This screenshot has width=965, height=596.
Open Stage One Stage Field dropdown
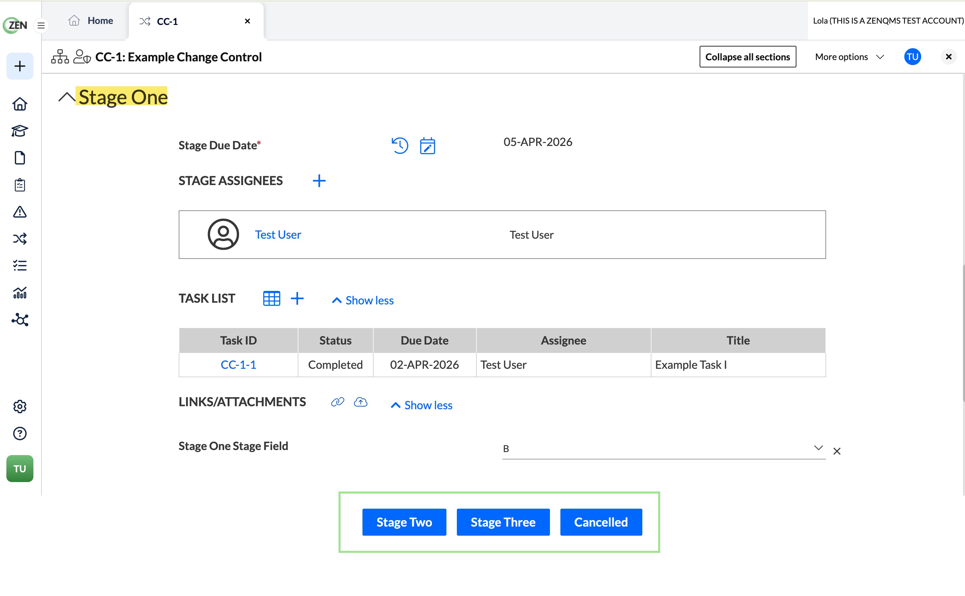pyautogui.click(x=664, y=449)
